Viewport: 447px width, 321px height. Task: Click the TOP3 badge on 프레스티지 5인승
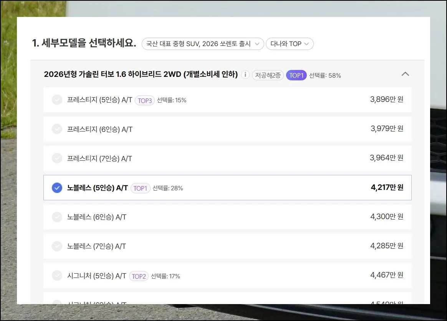point(145,100)
